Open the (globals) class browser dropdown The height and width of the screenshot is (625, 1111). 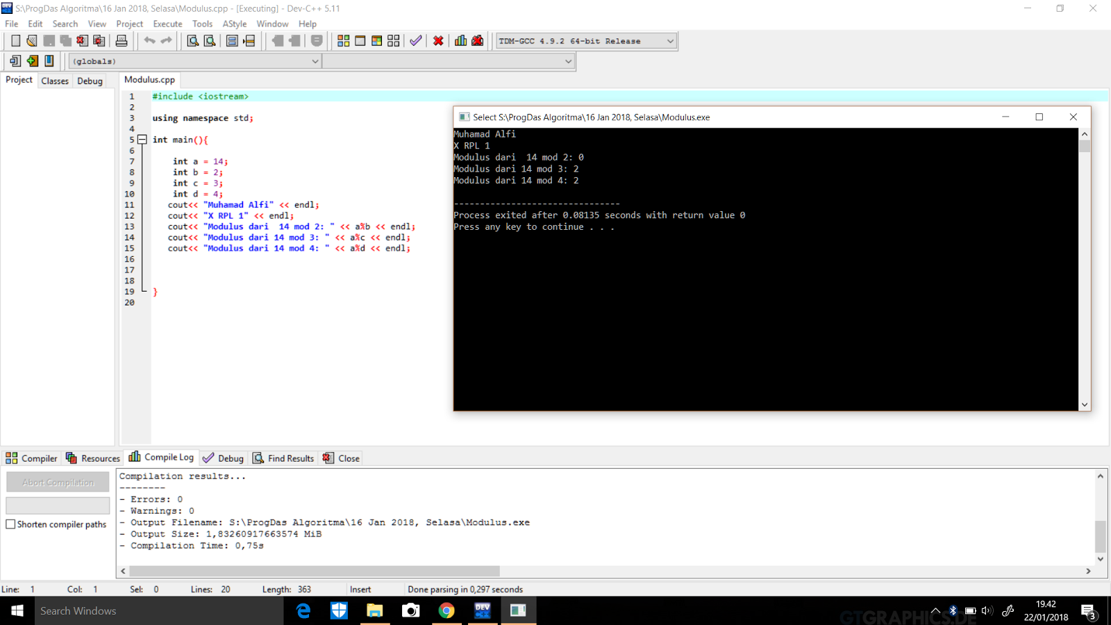[x=315, y=61]
